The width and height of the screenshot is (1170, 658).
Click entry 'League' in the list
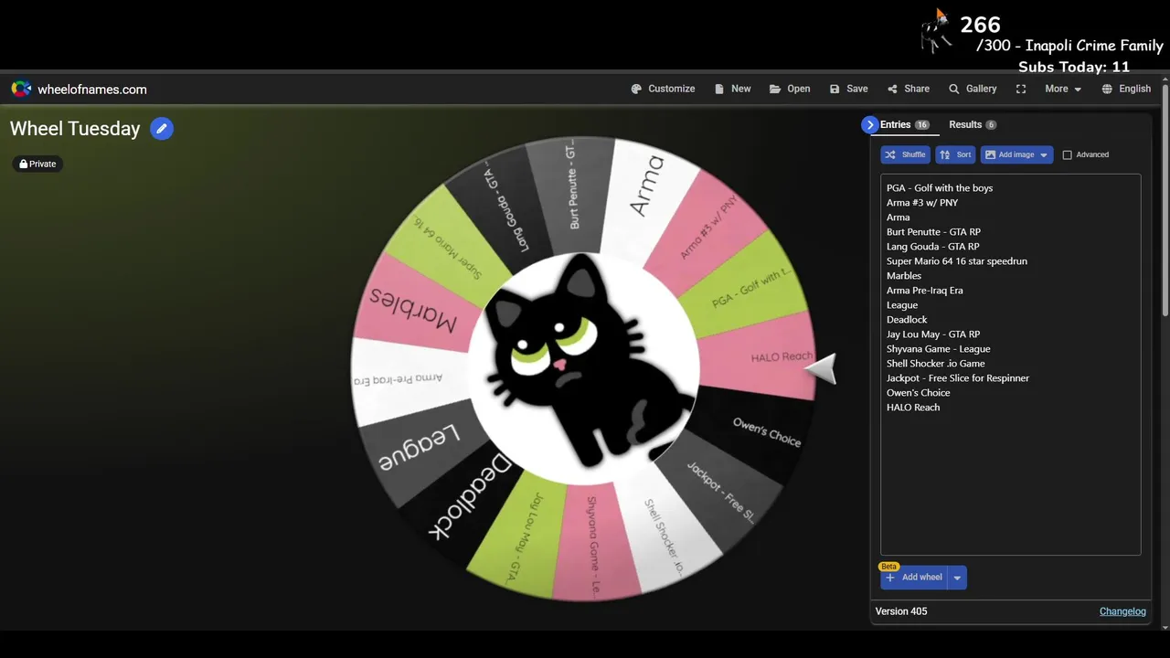coord(902,305)
